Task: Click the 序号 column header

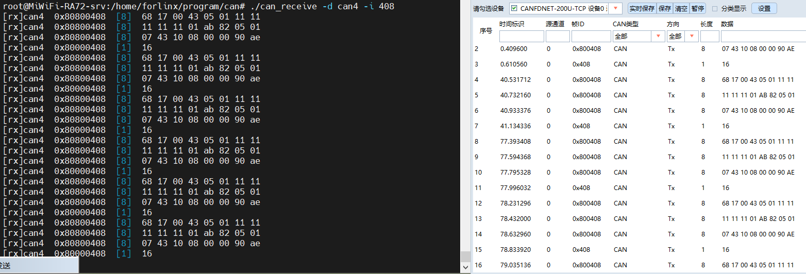Action: (x=486, y=31)
